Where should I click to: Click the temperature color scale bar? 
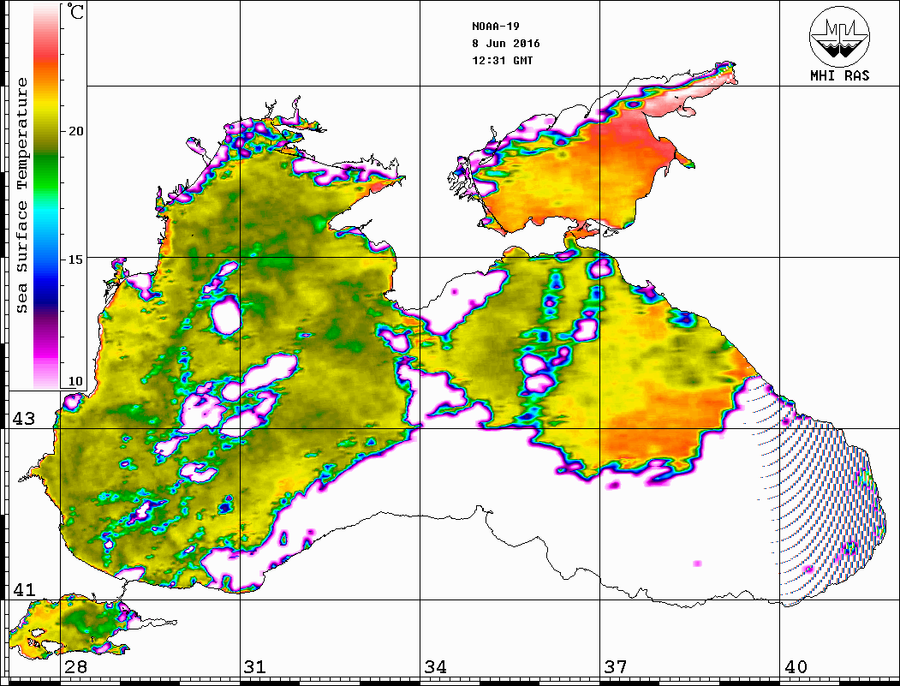click(46, 196)
